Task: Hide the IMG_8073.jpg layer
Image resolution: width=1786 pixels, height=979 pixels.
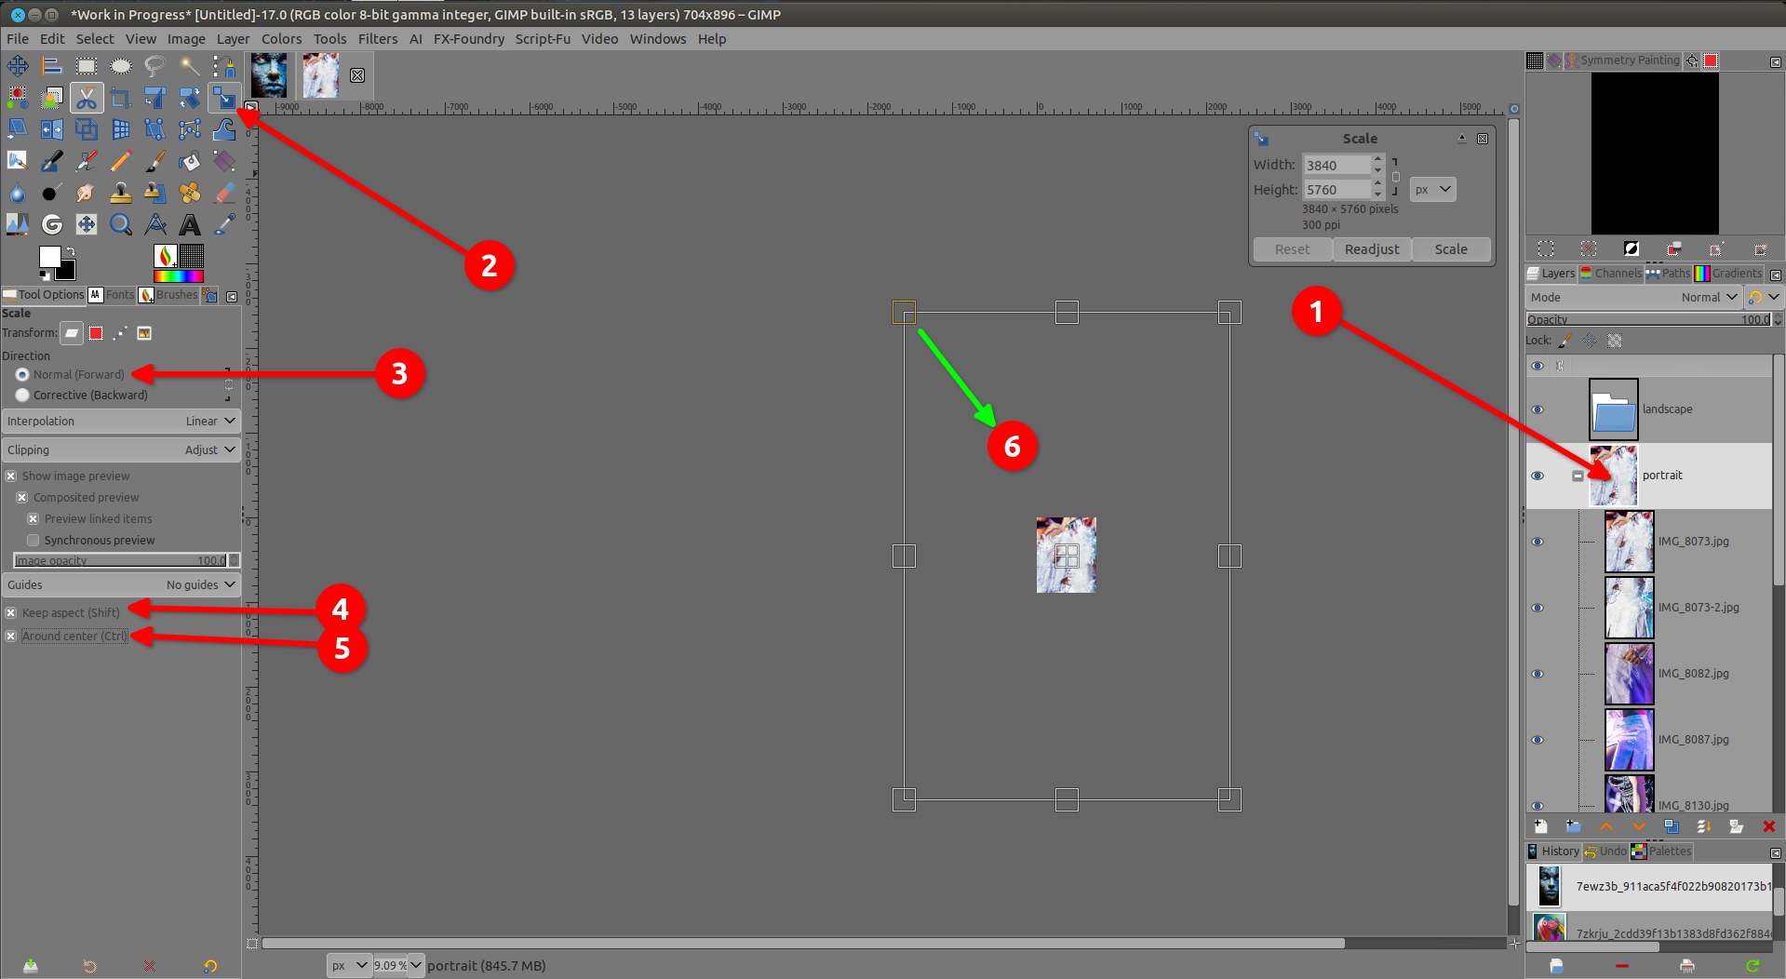Action: 1538,542
